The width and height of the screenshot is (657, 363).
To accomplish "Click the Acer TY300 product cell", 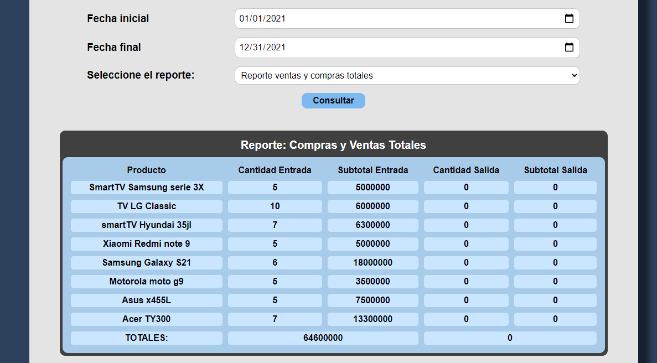I will [146, 319].
